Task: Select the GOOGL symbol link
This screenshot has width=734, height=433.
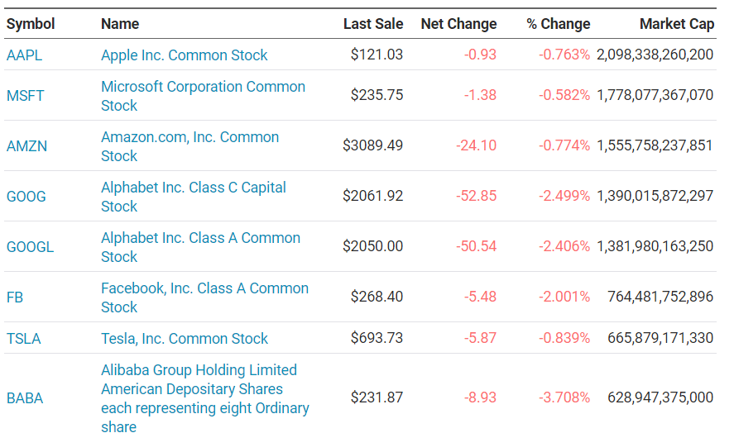Action: [30, 247]
